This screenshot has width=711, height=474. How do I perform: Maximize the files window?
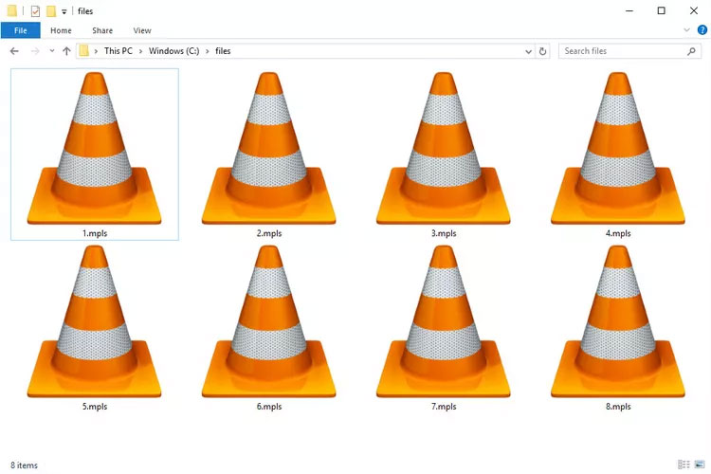[662, 10]
